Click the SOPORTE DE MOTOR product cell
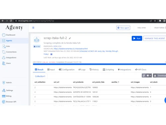 point(82,92)
